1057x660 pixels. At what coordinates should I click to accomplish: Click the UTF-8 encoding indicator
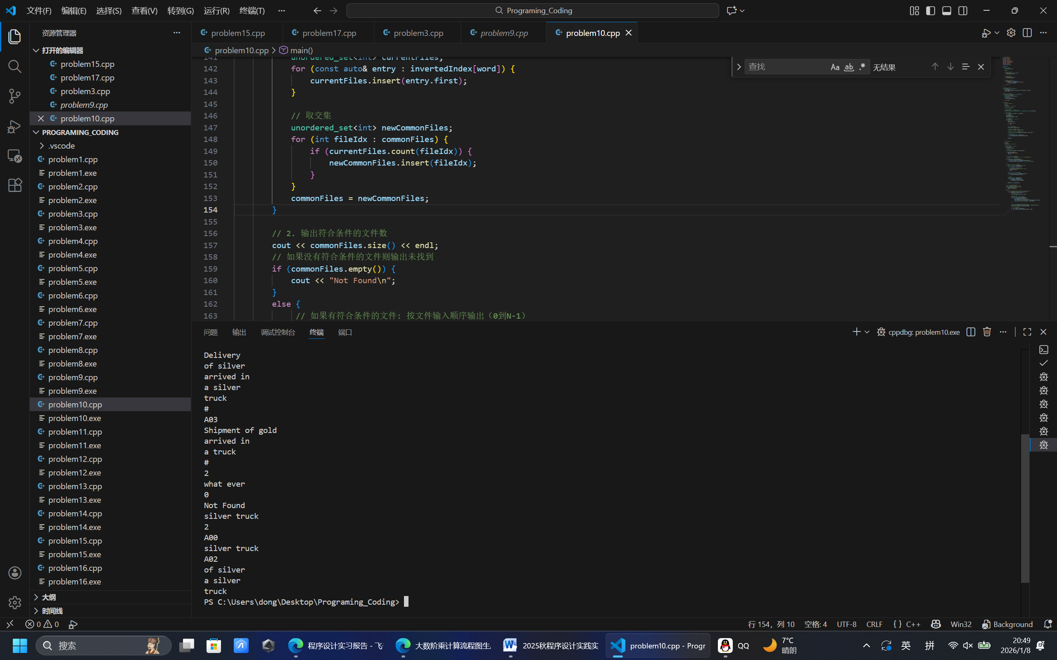846,624
